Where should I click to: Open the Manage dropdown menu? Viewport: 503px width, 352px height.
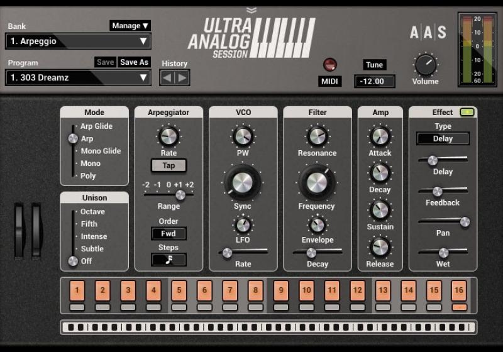point(130,26)
